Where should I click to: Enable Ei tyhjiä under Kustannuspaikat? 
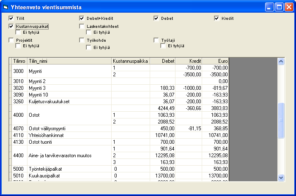[x=18, y=32]
